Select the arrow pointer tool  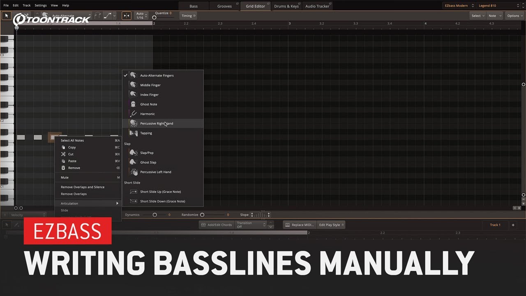[x=7, y=16]
